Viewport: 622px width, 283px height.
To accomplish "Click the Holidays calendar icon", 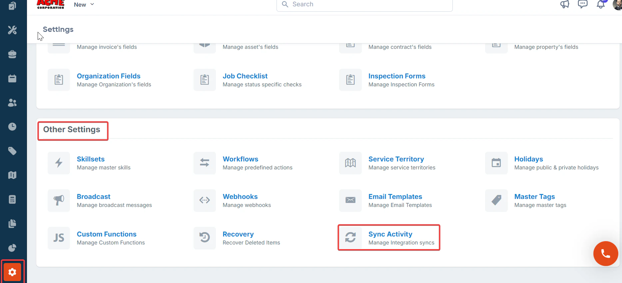I will (x=496, y=163).
